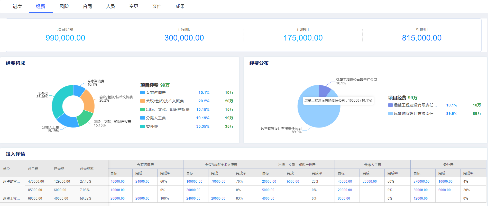Image resolution: width=488 pixels, height=206 pixels.
Task: Open the 风险 tab
Action: 64,6
